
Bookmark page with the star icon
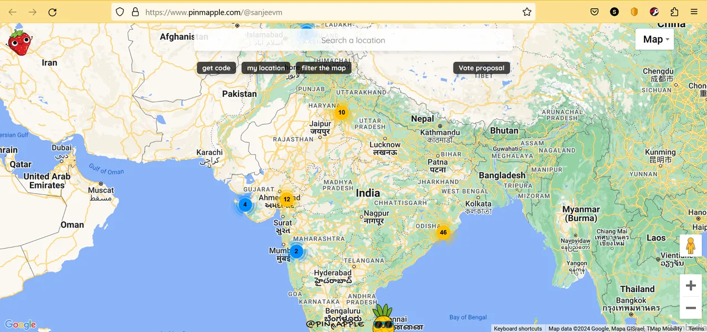(527, 12)
